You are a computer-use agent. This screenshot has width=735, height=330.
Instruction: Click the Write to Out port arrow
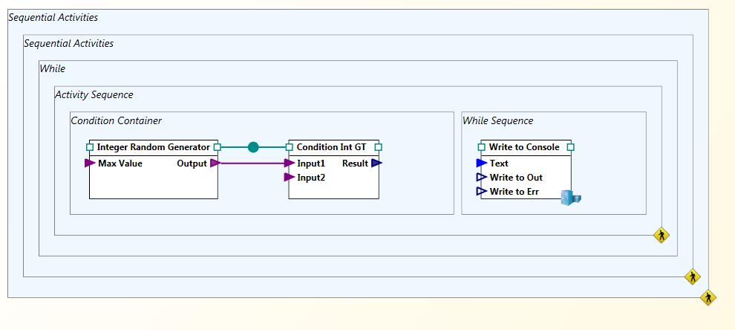482,178
